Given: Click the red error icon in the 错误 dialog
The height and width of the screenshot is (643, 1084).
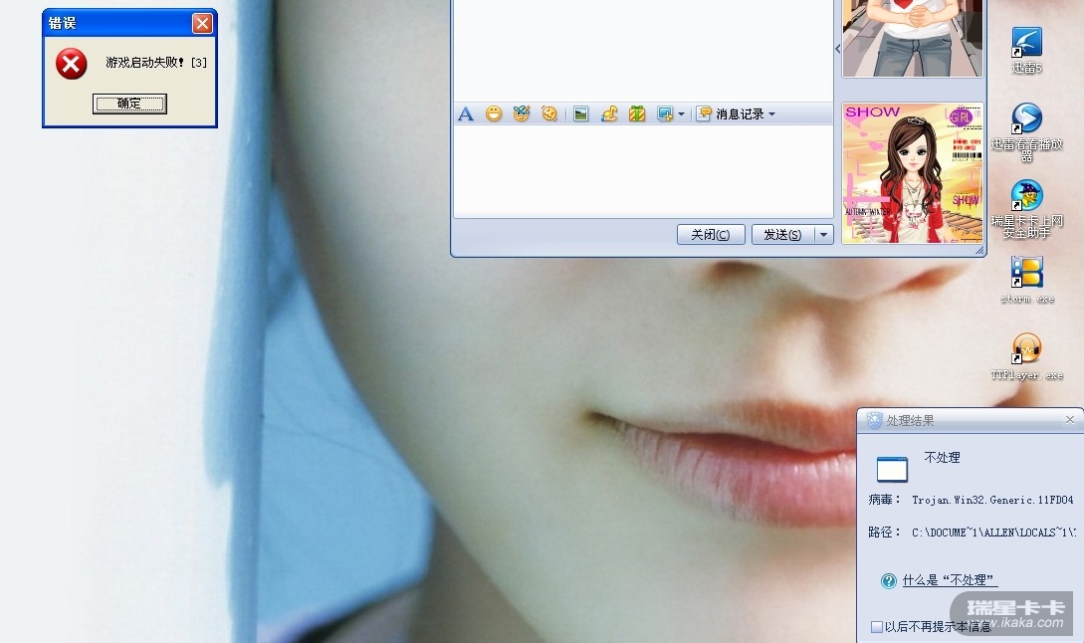Looking at the screenshot, I should (x=72, y=64).
